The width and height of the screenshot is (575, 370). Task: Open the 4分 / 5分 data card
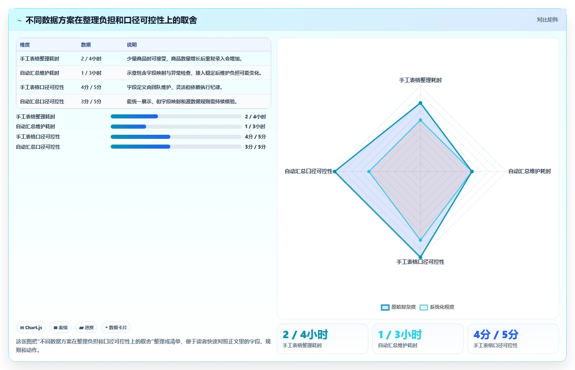[x=513, y=339]
